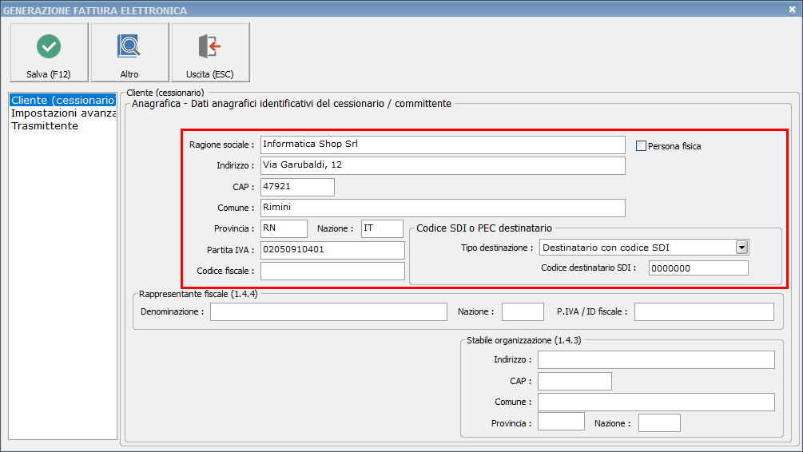Click the Stabile organizzazione Indirizzo field
803x452 pixels.
coord(656,359)
